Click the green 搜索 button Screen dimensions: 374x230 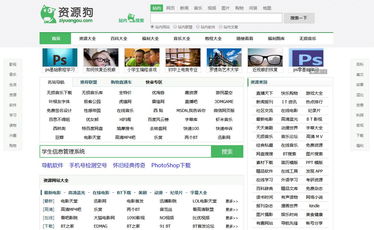pyautogui.click(x=227, y=151)
